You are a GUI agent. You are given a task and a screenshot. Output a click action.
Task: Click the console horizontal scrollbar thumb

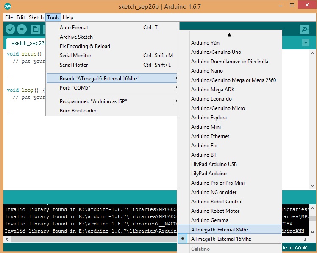point(94,239)
